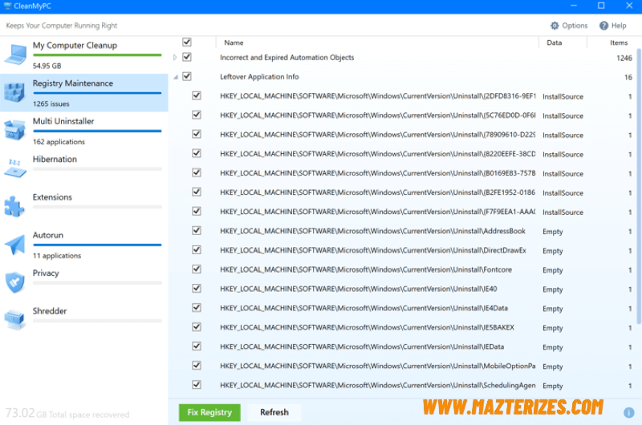Uncheck the Uninstall\DirectDrawEx row checkbox
642x425 pixels.
point(197,250)
